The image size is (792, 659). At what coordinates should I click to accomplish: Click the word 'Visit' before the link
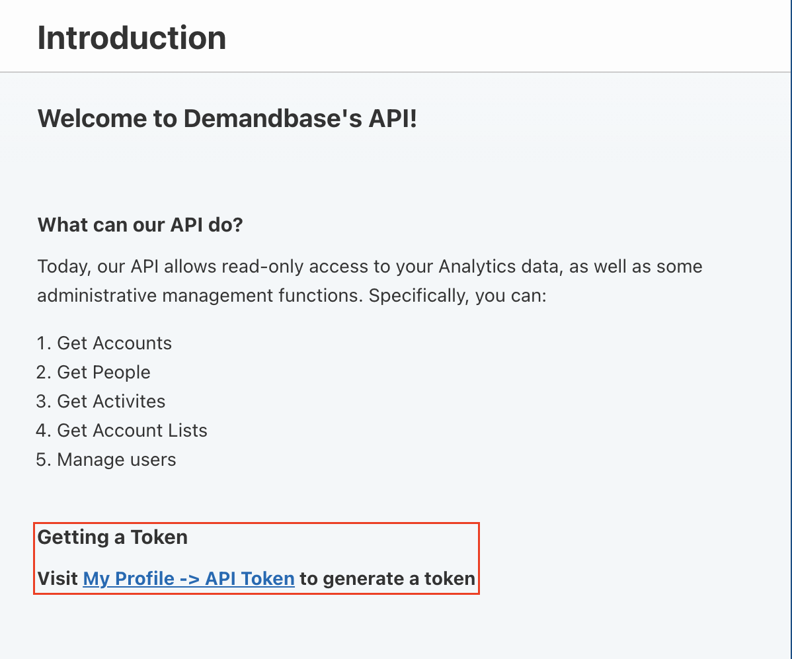tap(58, 579)
